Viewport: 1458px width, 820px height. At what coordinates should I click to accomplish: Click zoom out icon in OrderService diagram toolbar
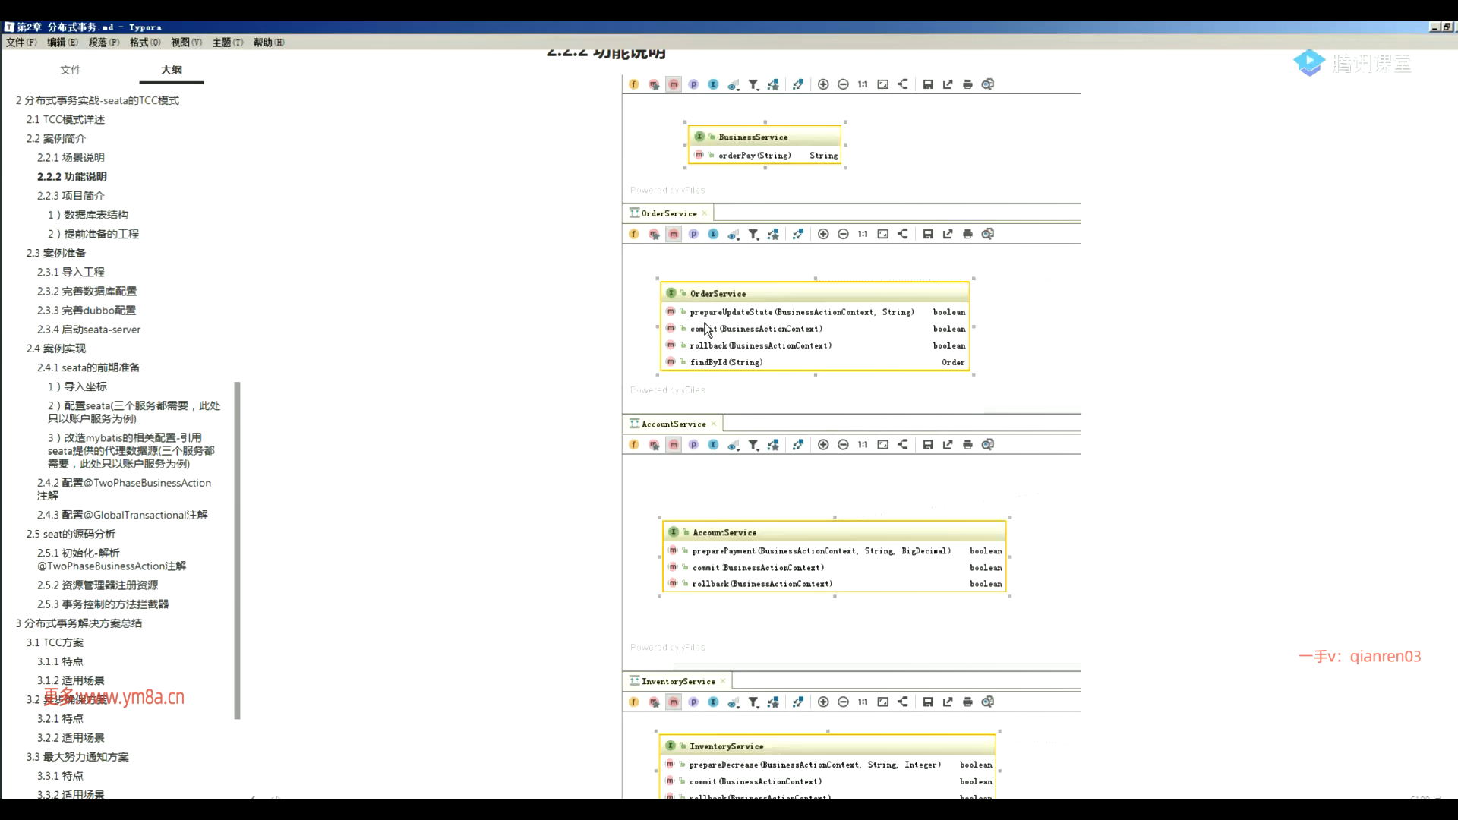843,234
